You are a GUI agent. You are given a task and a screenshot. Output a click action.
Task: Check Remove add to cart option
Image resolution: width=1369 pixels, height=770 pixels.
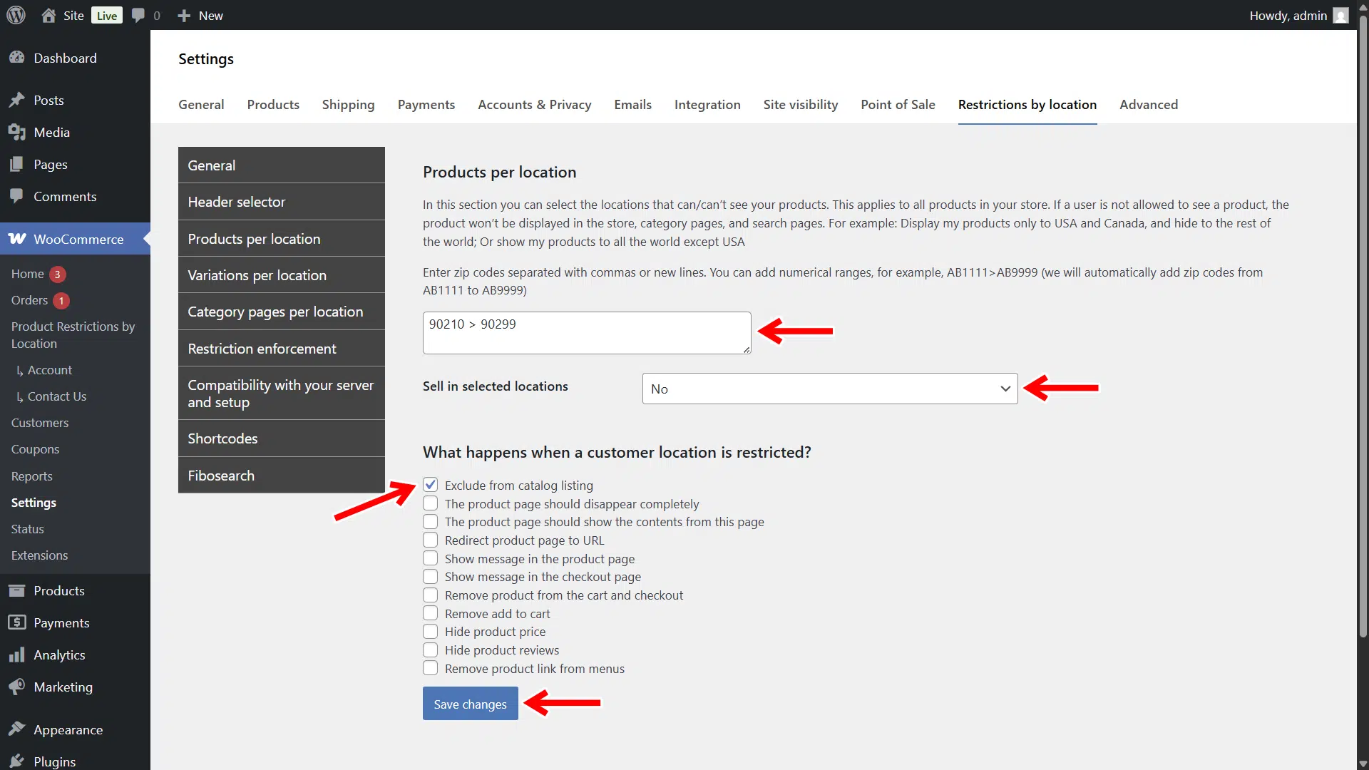point(430,613)
